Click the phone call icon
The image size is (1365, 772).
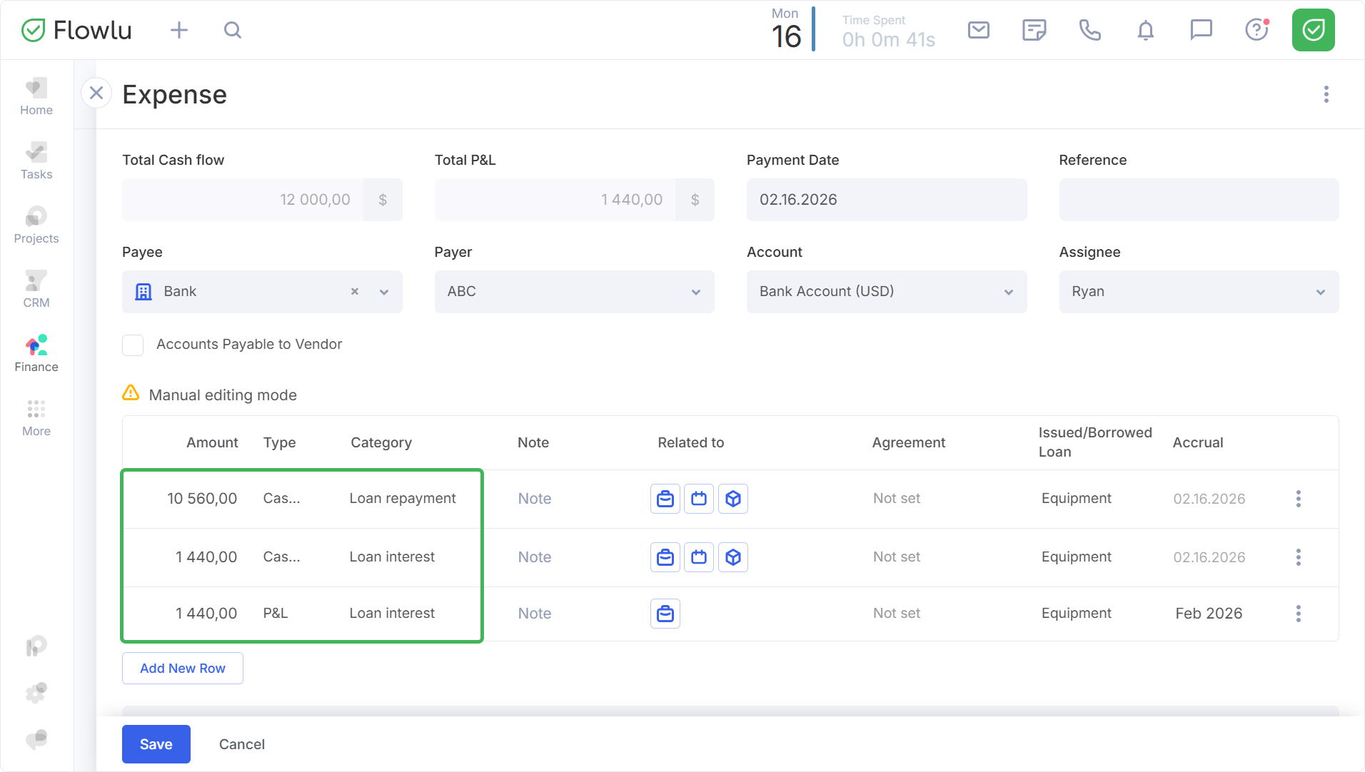tap(1089, 30)
